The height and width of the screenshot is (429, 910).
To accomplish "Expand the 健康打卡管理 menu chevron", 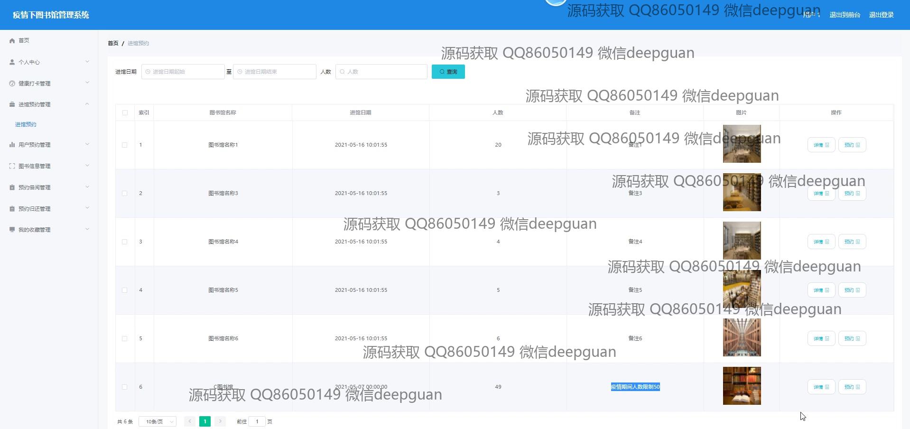I will [87, 83].
